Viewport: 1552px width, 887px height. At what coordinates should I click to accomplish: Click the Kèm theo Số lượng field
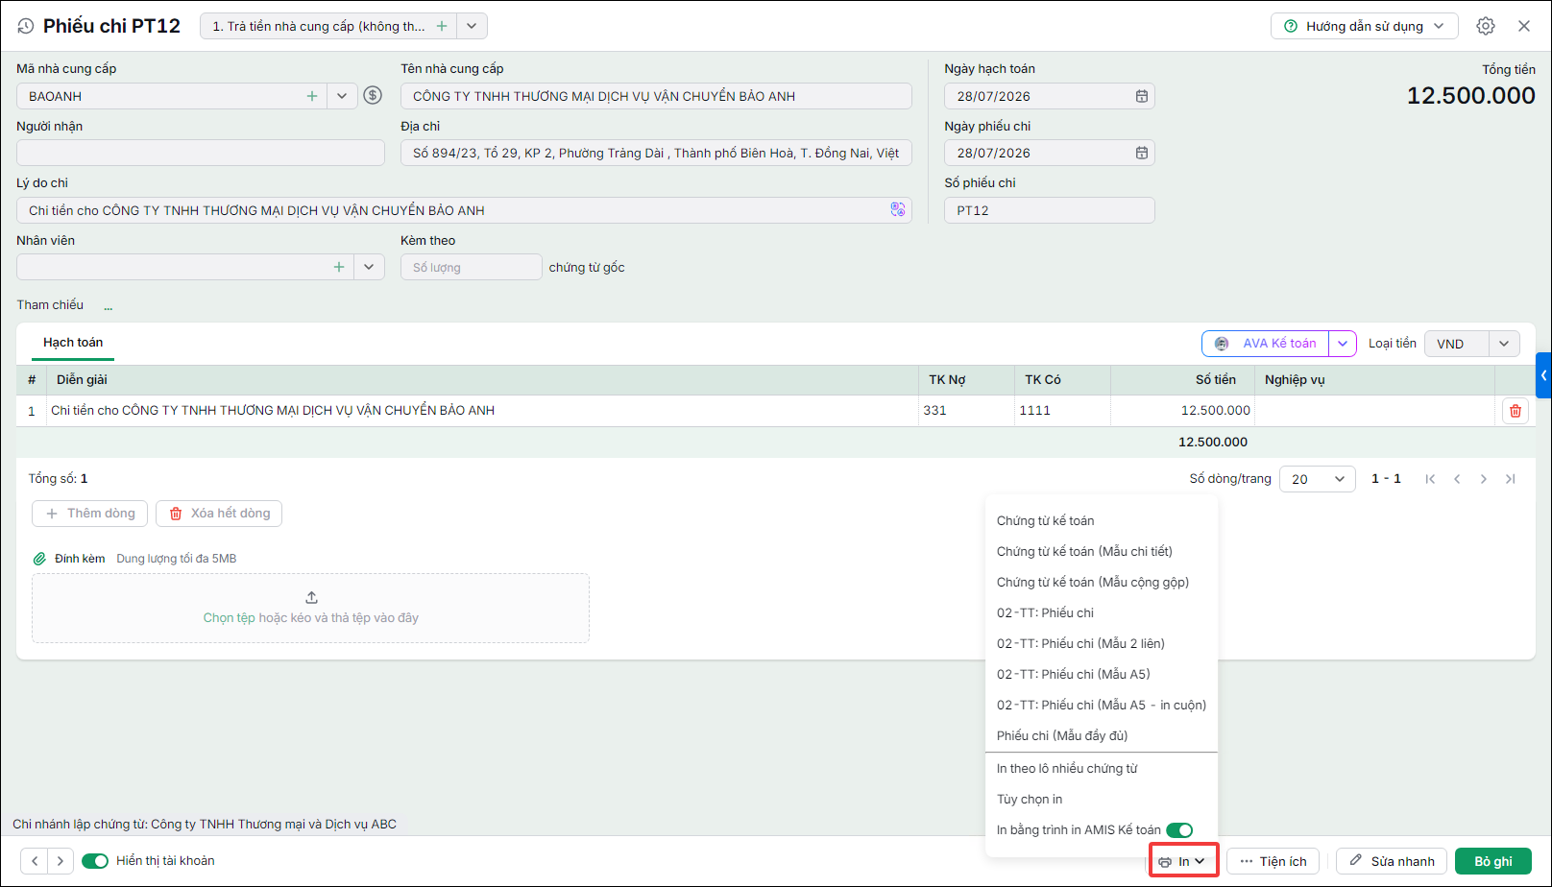[472, 267]
